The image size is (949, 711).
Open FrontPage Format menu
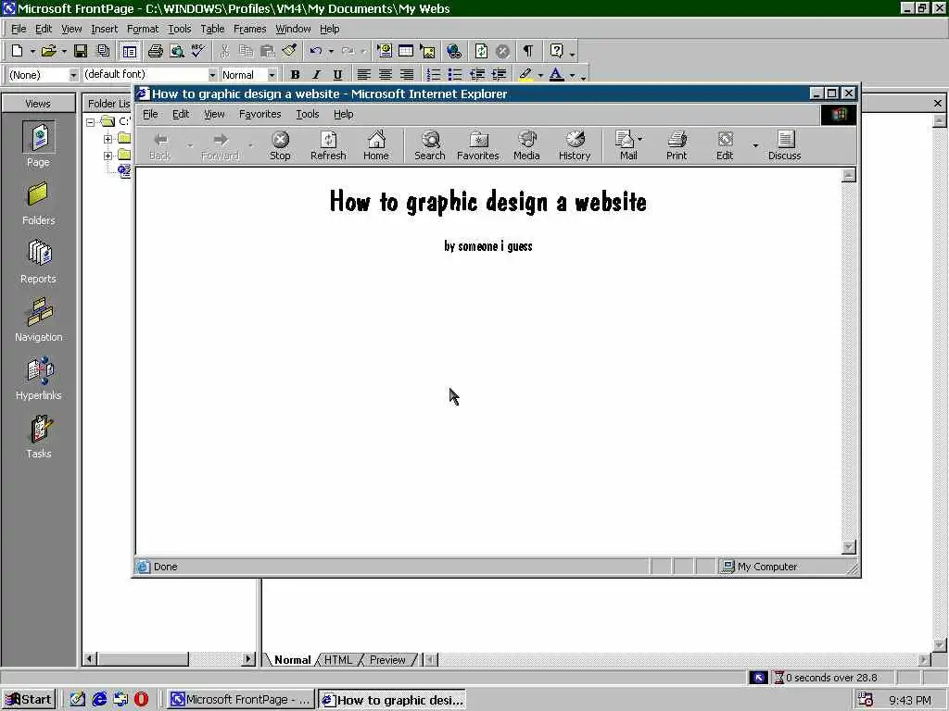[142, 29]
